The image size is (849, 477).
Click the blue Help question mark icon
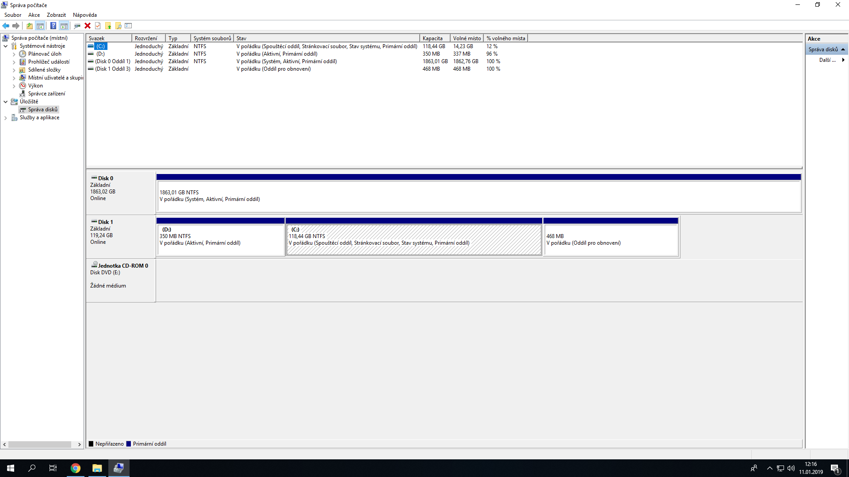53,26
